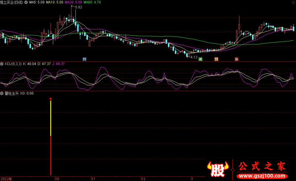Click the MA20 purple label
The height and width of the screenshot is (181, 296).
(73, 3)
